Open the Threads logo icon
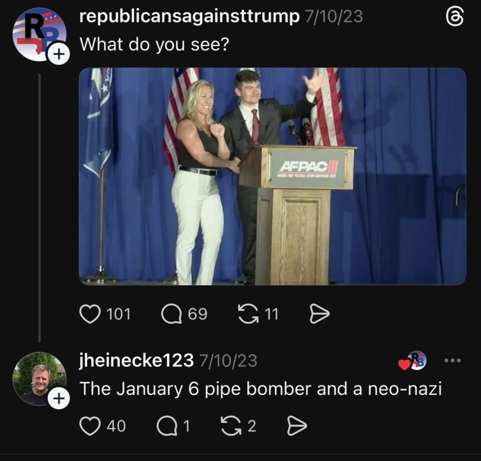 (x=454, y=18)
